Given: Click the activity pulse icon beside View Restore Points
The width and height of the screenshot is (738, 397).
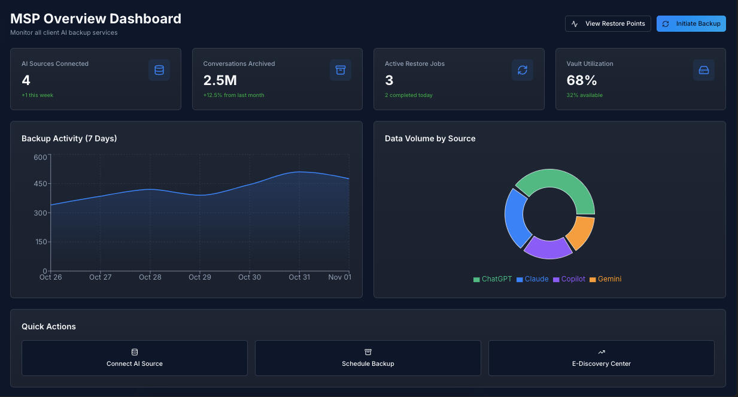Looking at the screenshot, I should pyautogui.click(x=575, y=24).
